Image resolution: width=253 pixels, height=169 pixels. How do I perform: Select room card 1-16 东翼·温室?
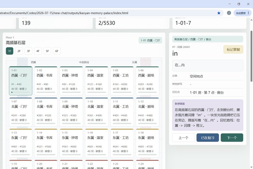[x=97, y=143]
